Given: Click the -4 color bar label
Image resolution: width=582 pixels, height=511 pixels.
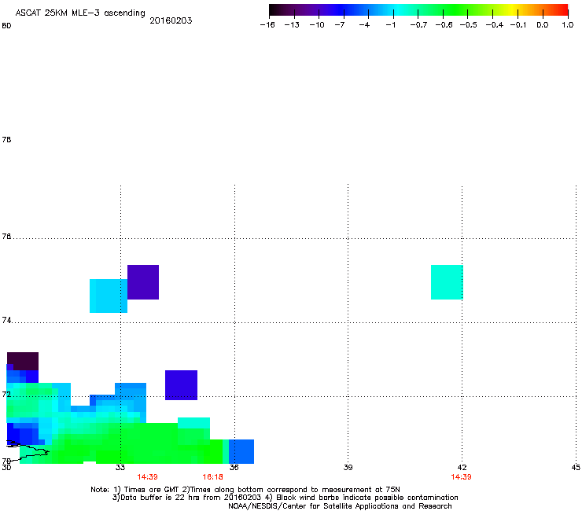Looking at the screenshot, I should (x=364, y=25).
